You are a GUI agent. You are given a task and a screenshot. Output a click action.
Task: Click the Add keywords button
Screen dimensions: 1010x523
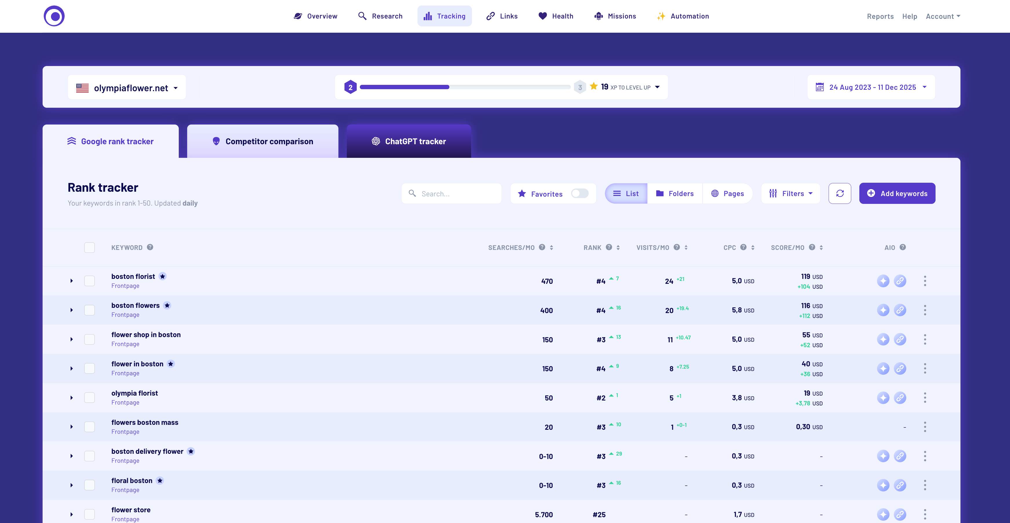coord(897,193)
